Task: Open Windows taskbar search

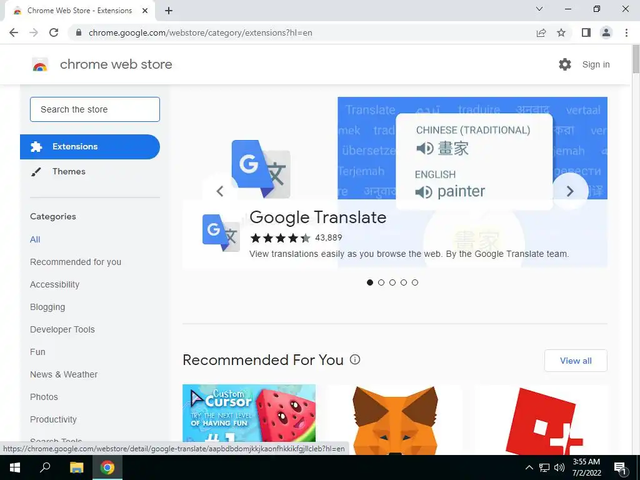Action: [x=45, y=467]
